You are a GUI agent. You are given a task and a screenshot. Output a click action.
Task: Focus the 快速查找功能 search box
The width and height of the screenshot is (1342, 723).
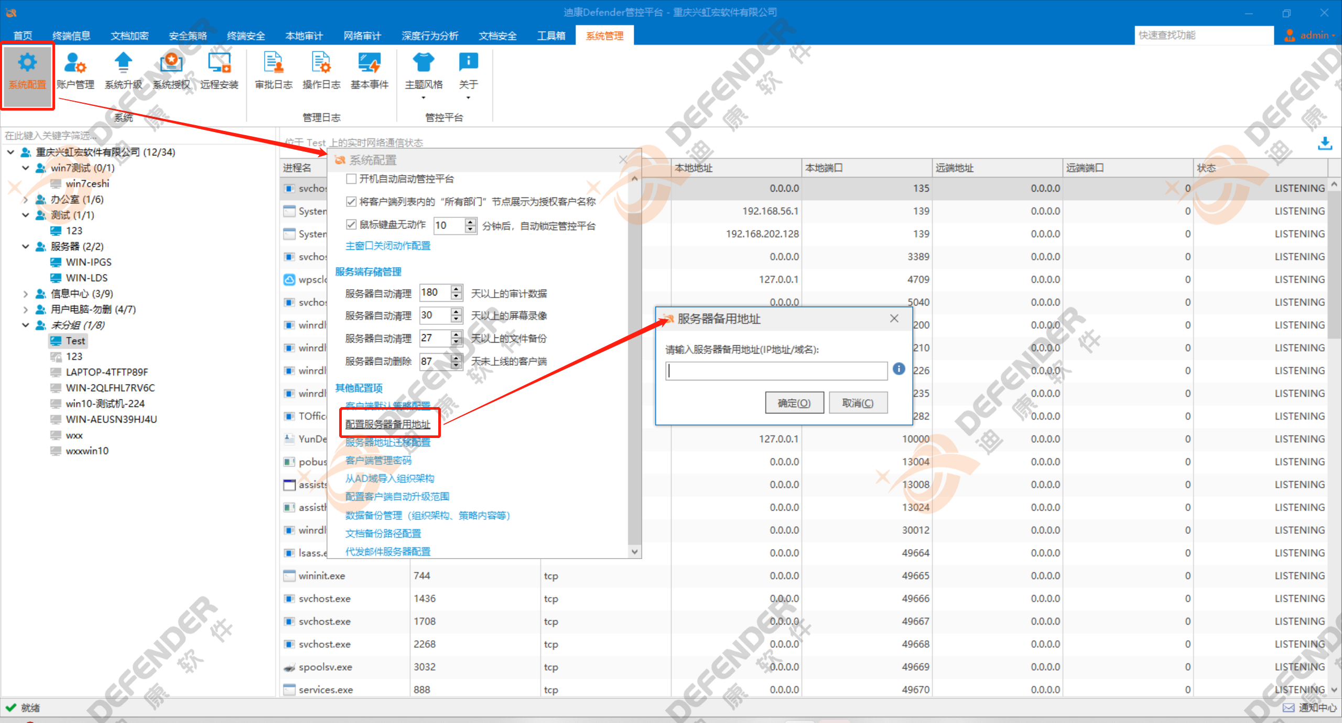[x=1204, y=35]
